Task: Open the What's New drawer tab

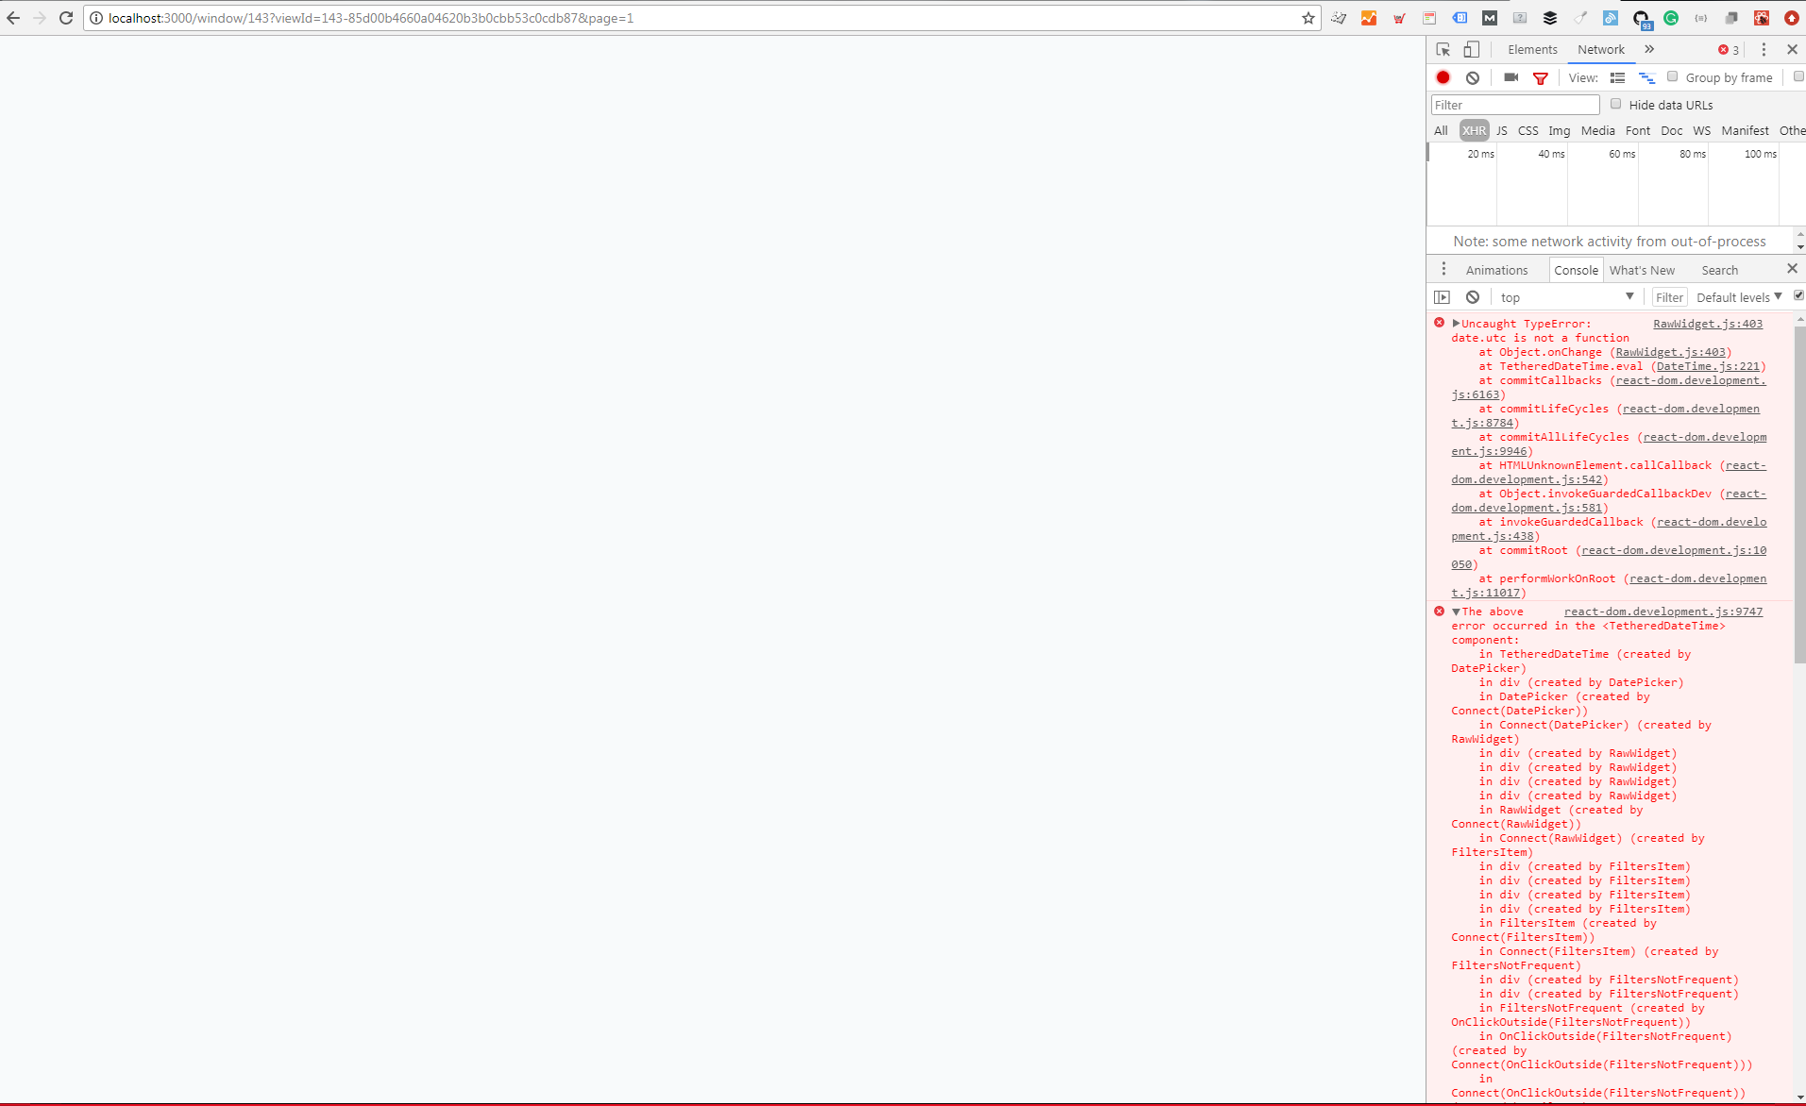Action: pos(1642,270)
